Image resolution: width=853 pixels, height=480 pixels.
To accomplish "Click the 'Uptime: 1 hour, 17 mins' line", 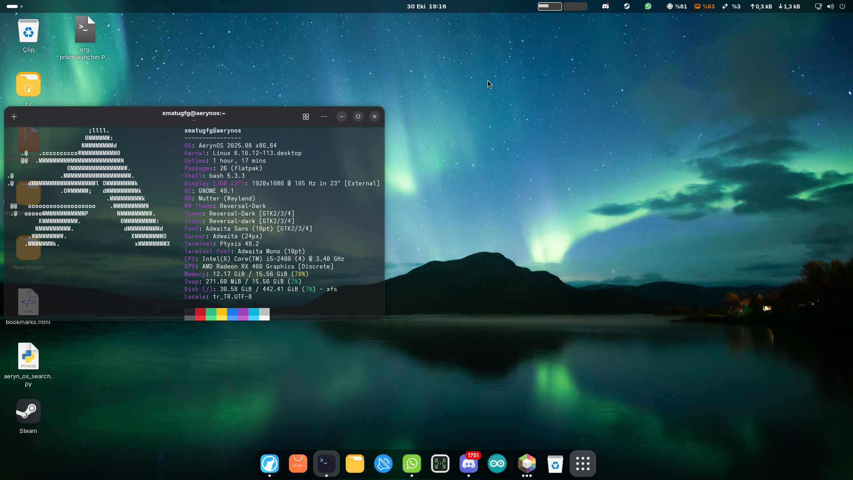I will pyautogui.click(x=225, y=161).
